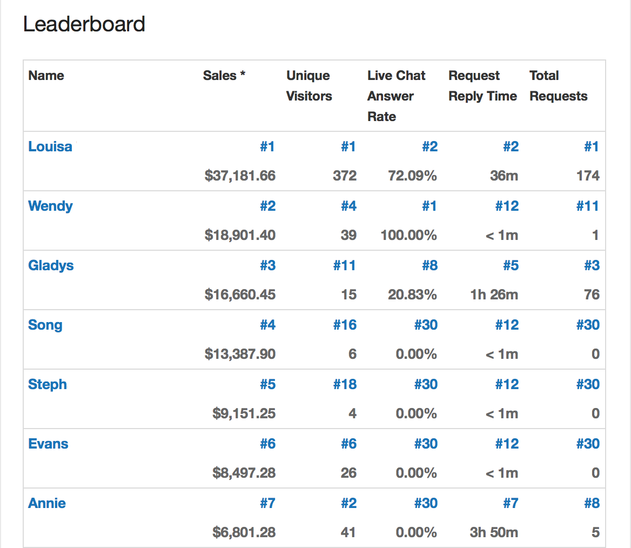This screenshot has width=631, height=548.
Task: Click the Evans name link
Action: 48,444
